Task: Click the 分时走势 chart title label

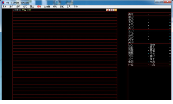Action: tap(16, 10)
